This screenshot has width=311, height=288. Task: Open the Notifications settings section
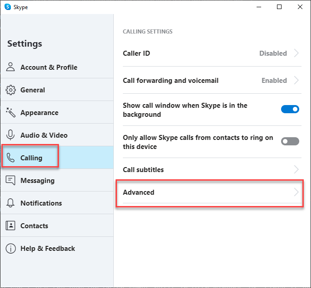coord(41,203)
